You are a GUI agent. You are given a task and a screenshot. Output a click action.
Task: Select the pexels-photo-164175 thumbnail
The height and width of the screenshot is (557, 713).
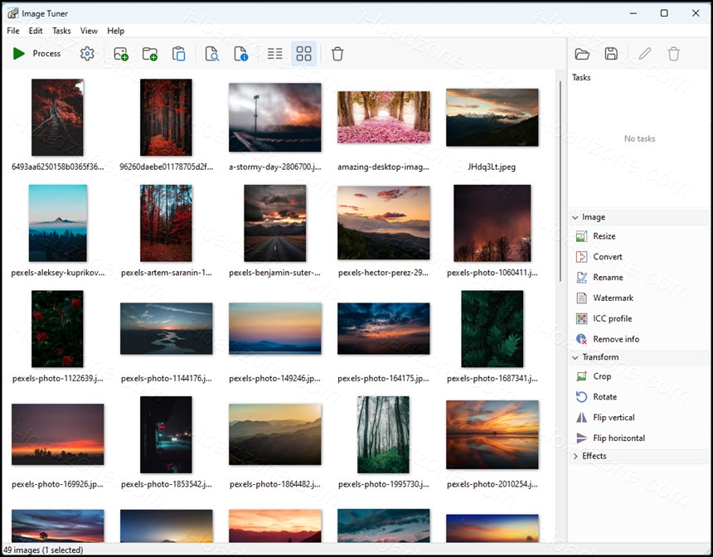tap(384, 328)
